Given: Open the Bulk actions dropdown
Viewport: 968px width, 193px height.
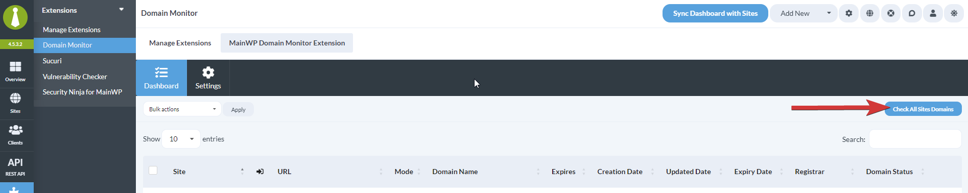Looking at the screenshot, I should pyautogui.click(x=182, y=109).
